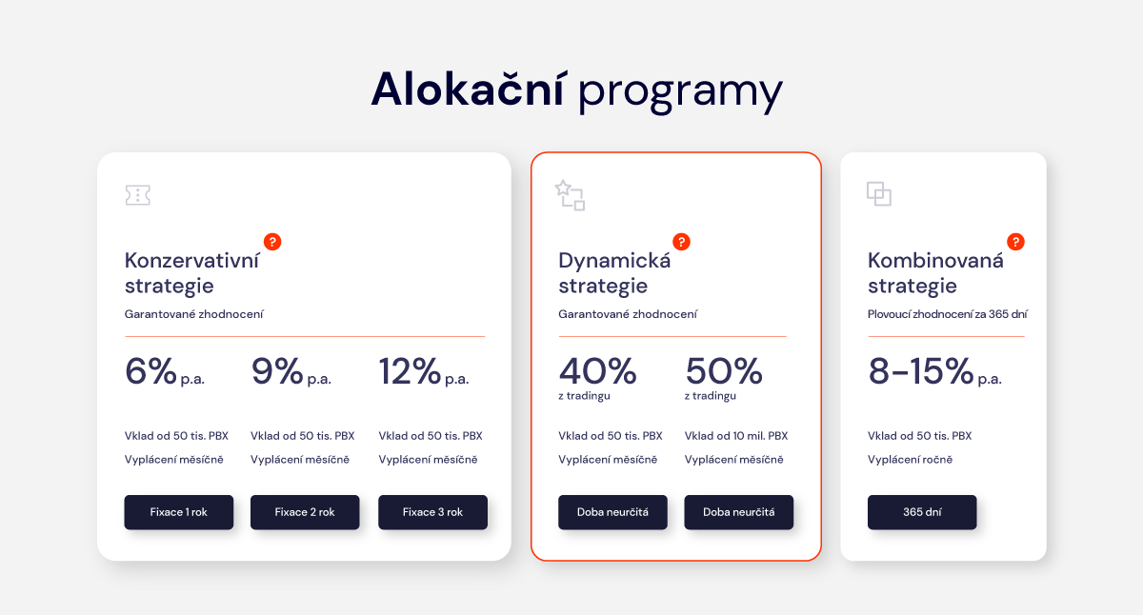Click the 12% p.a. rate value

click(424, 371)
